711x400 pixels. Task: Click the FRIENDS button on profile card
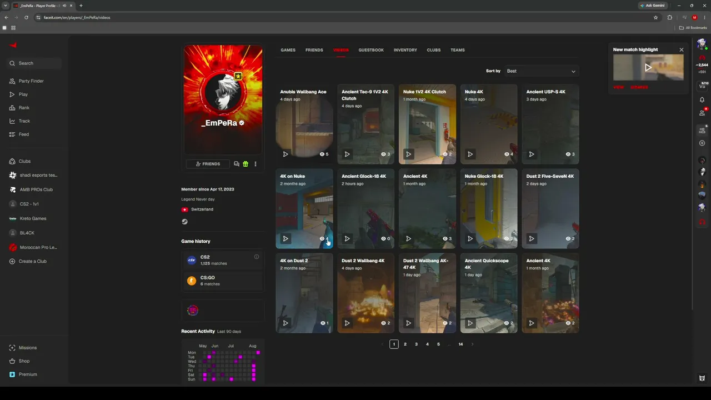207,164
